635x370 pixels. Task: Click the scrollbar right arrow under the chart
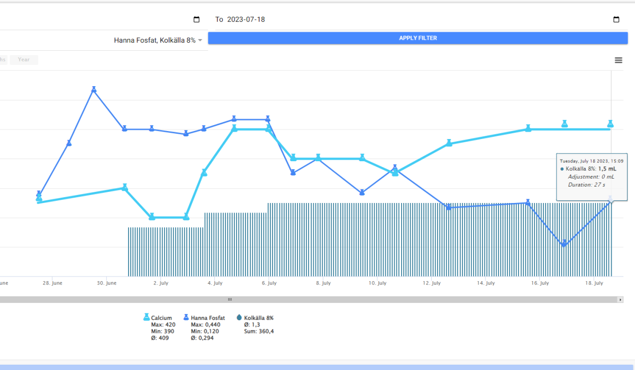point(620,300)
